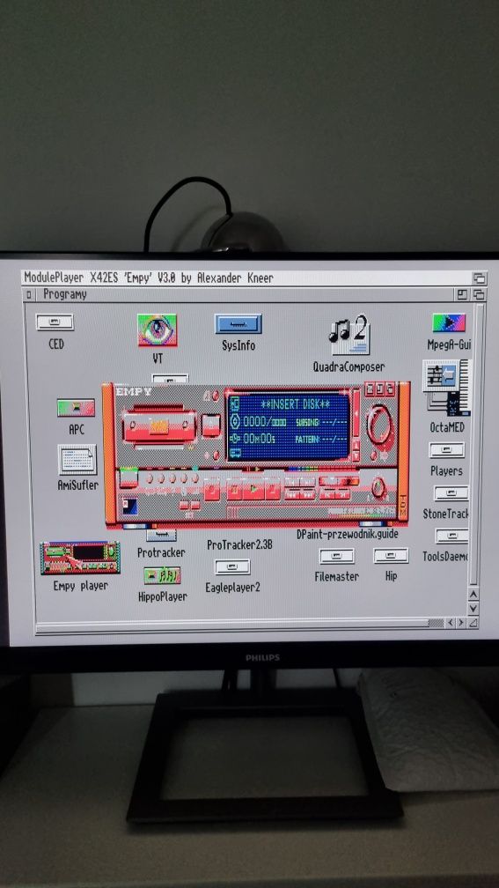The height and width of the screenshot is (888, 499).
Task: Click the power button with green light
Action: pos(128,477)
